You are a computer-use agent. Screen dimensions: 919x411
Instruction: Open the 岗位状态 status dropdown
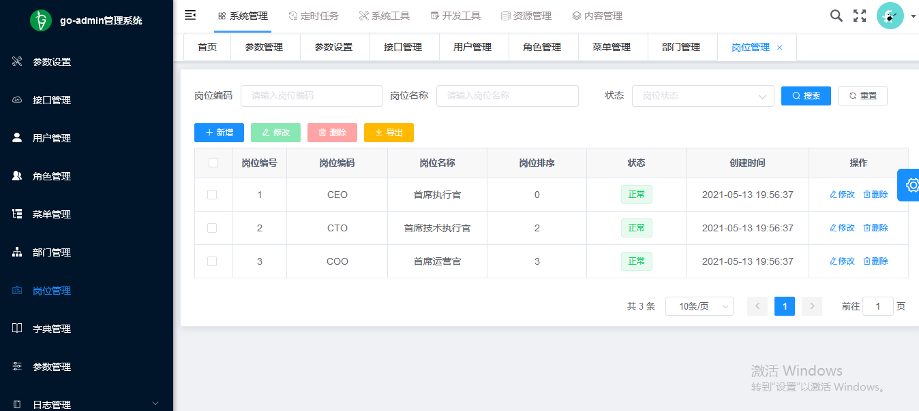pyautogui.click(x=702, y=96)
